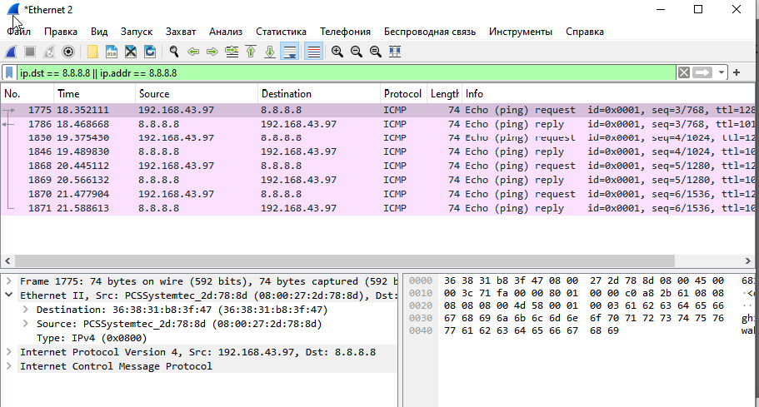759x407 pixels.
Task: Open the Запуск menu
Action: [137, 32]
